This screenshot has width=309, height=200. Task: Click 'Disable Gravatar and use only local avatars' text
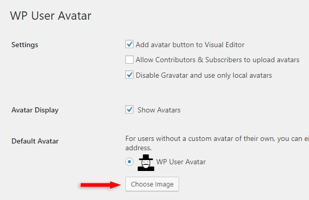pyautogui.click(x=204, y=75)
